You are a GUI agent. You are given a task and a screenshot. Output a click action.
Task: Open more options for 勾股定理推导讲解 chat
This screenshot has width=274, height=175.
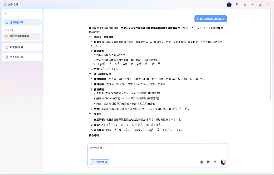(37, 36)
